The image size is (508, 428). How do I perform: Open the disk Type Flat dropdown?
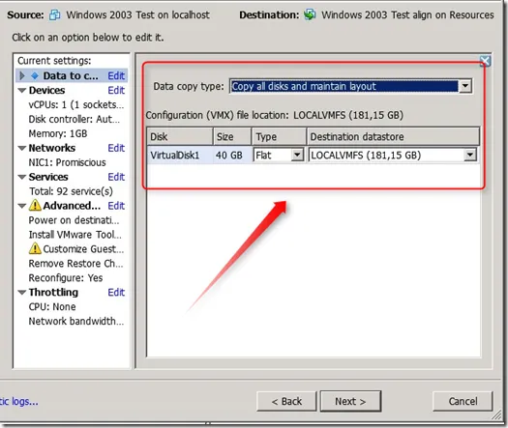point(297,155)
